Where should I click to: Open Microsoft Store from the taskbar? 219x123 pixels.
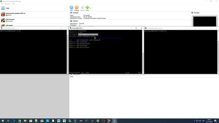pos(31,121)
